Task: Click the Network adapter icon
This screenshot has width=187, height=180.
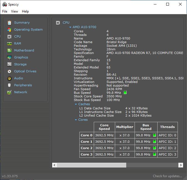Action: 9,92
